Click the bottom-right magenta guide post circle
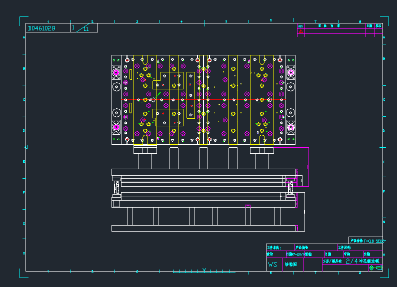Screen dimensions: 397x287 click(x=290, y=128)
